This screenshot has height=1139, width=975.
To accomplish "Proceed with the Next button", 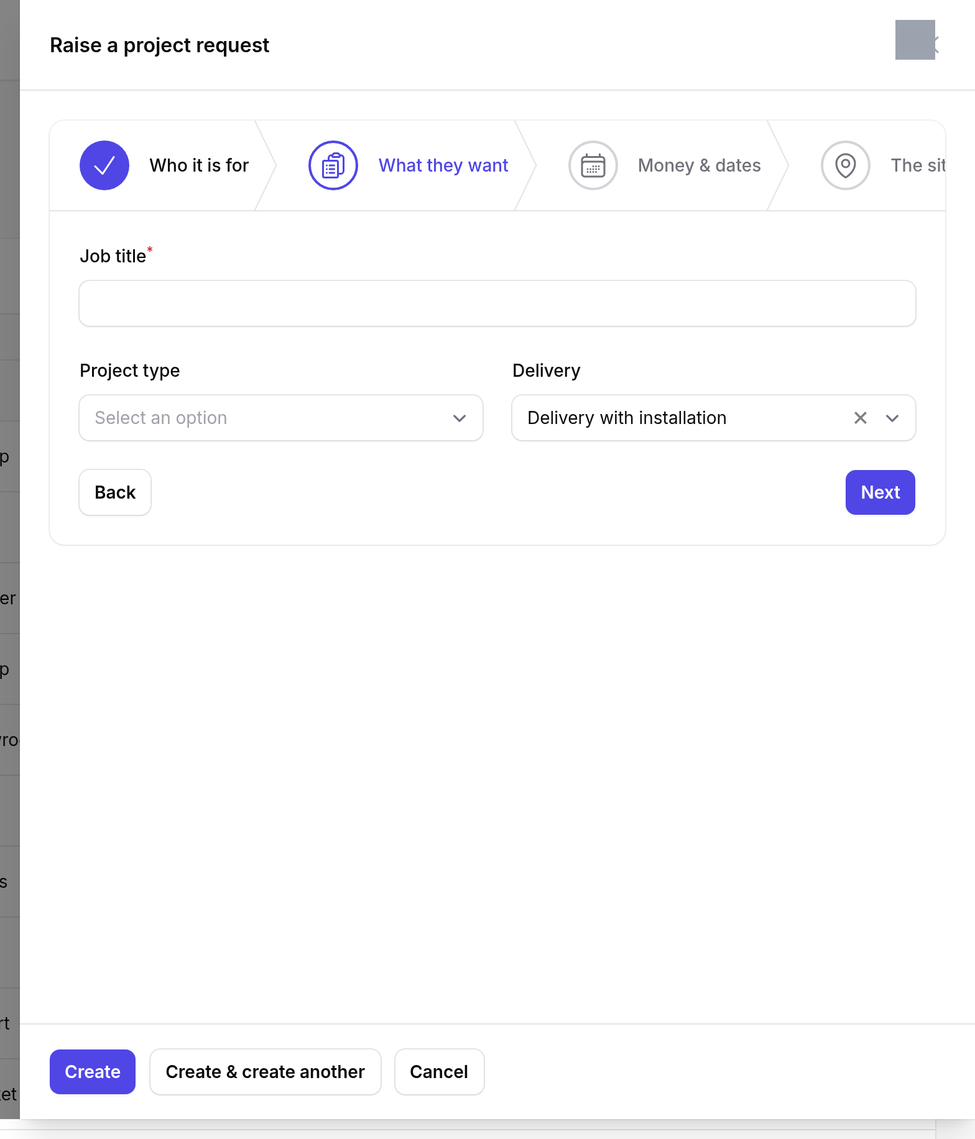I will [880, 492].
